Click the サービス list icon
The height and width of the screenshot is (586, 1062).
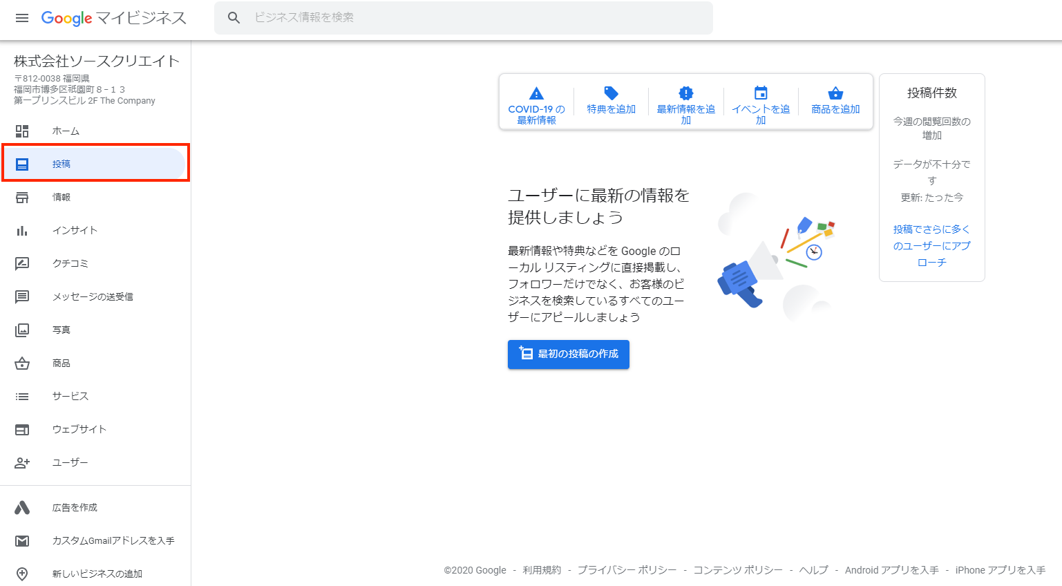click(x=22, y=397)
